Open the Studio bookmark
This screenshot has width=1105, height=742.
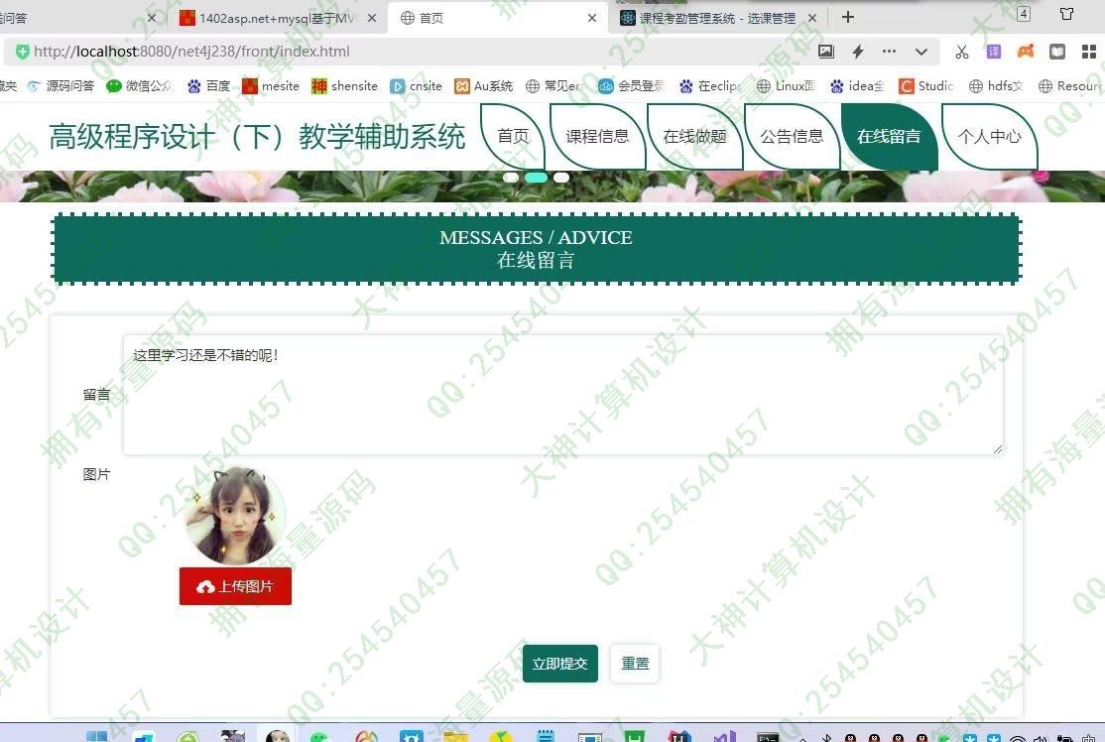926,86
